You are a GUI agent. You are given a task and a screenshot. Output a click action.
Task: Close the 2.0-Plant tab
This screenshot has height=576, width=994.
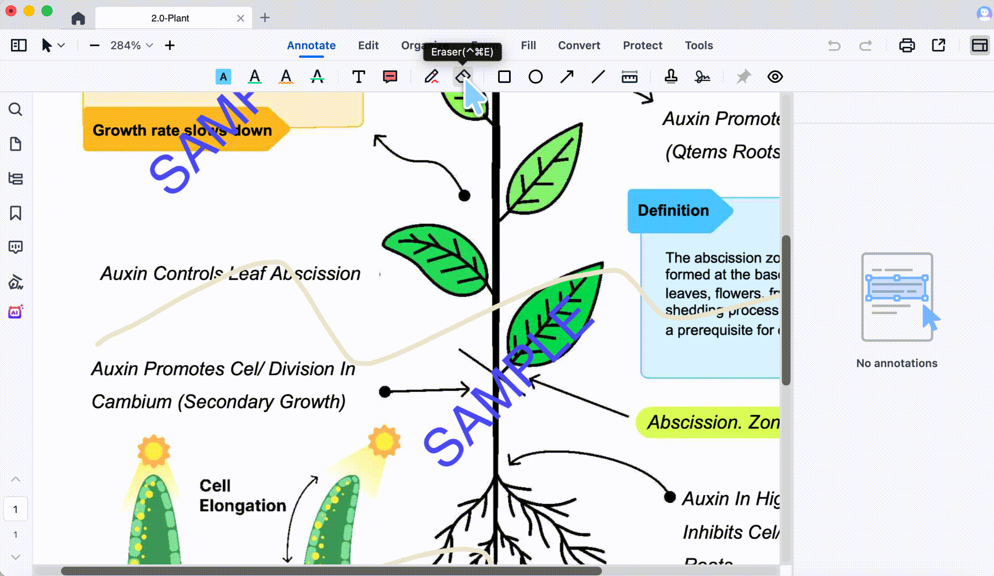click(241, 18)
